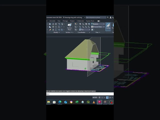Click the AutoCAD taskbar icon
The width and height of the screenshot is (160, 120).
pos(99,102)
